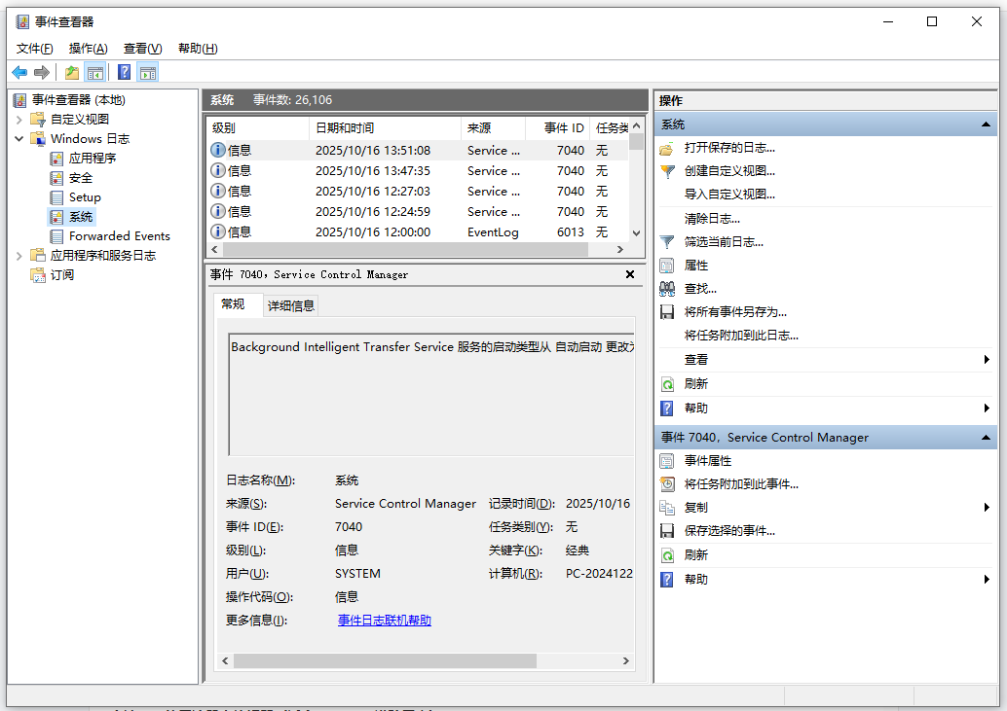
Task: Open the 操作(A) menu
Action: coord(88,49)
